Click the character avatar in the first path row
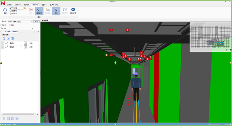The image size is (232, 126). coord(25,43)
